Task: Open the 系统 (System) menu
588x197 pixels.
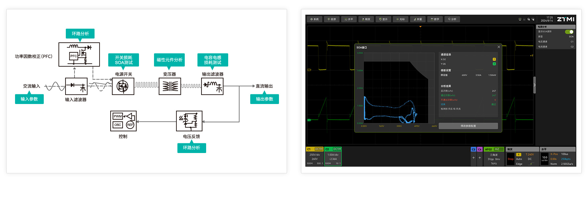Action: [314, 19]
